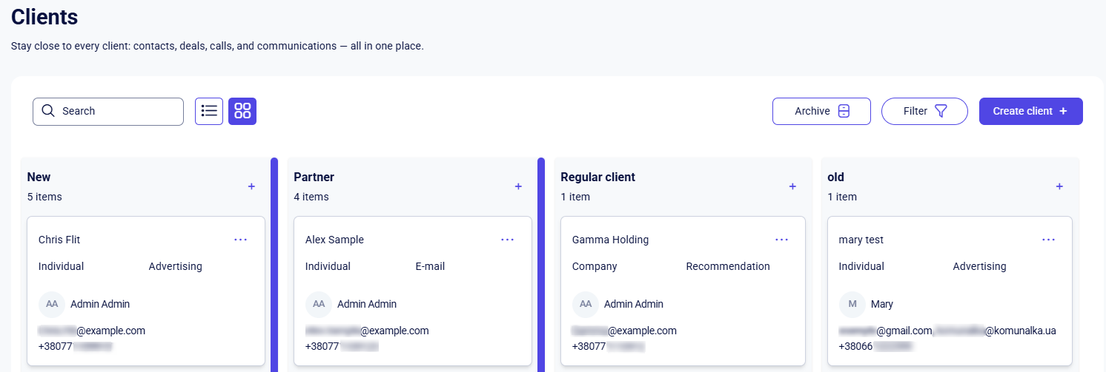The image size is (1106, 372).
Task: Open mary test card options menu
Action: click(1048, 240)
